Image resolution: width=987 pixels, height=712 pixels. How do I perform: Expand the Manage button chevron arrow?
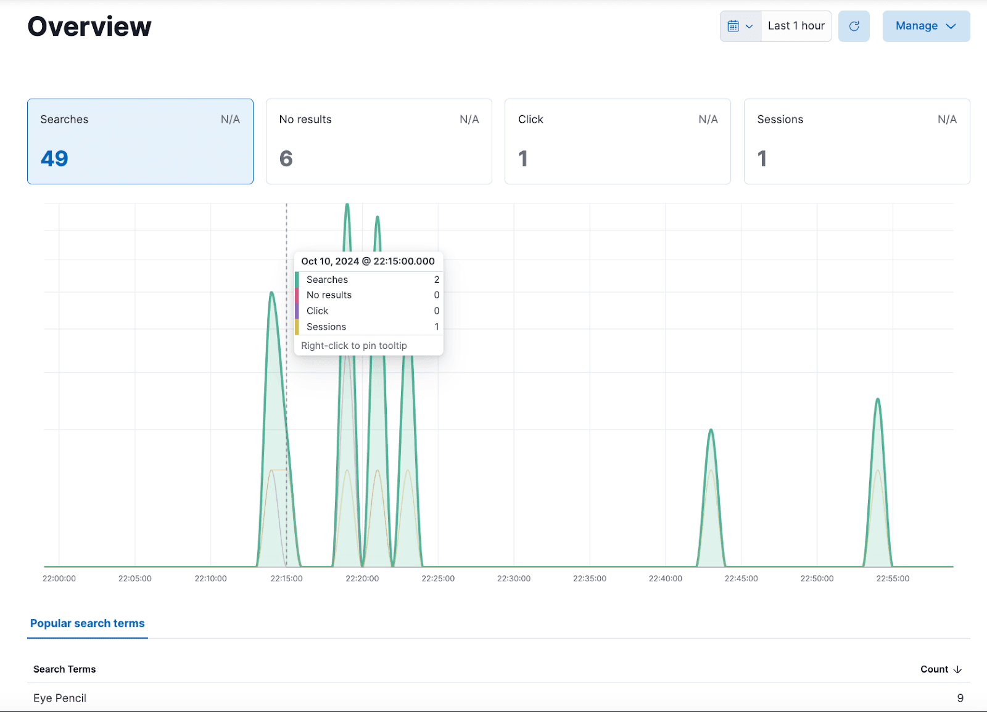[951, 27]
